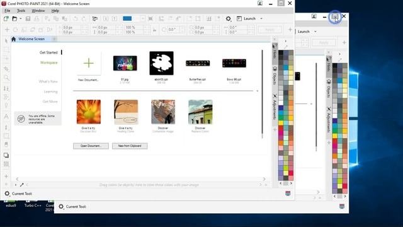Open the Butterflies.cpt thumbnail

tap(198, 63)
